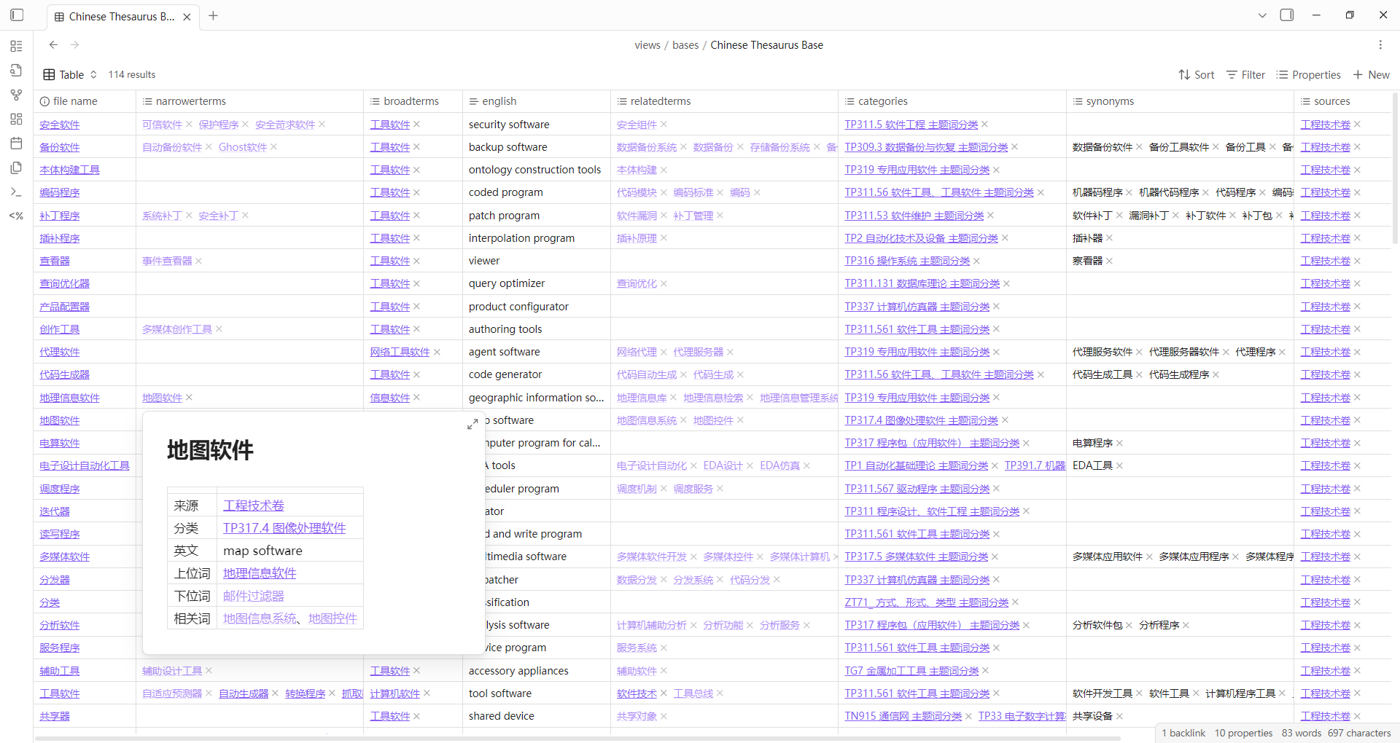Open the Table view switcher dropdown
This screenshot has width=1400, height=743.
70,75
